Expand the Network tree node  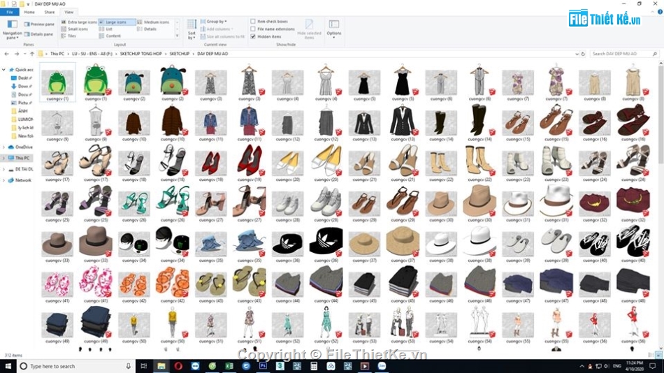point(3,180)
